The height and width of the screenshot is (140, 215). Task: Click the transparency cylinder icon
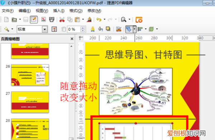click(64, 29)
